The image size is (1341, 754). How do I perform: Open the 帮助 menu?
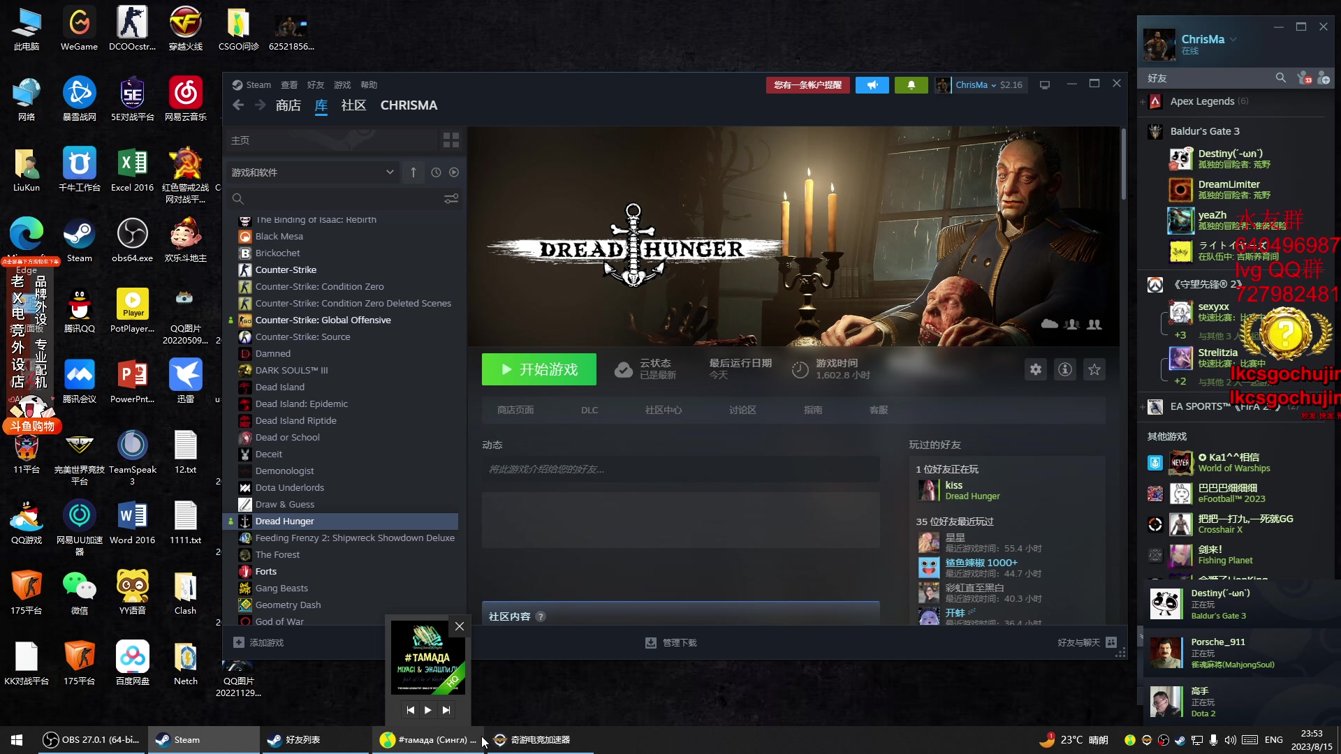click(369, 84)
